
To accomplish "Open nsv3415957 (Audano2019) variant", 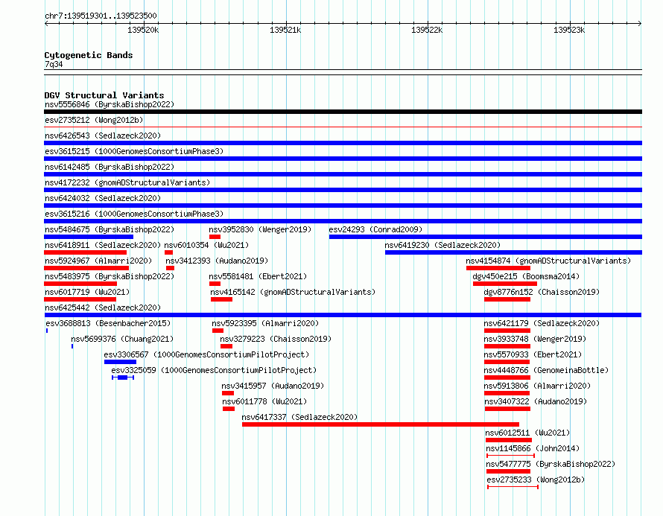I will tap(273, 386).
